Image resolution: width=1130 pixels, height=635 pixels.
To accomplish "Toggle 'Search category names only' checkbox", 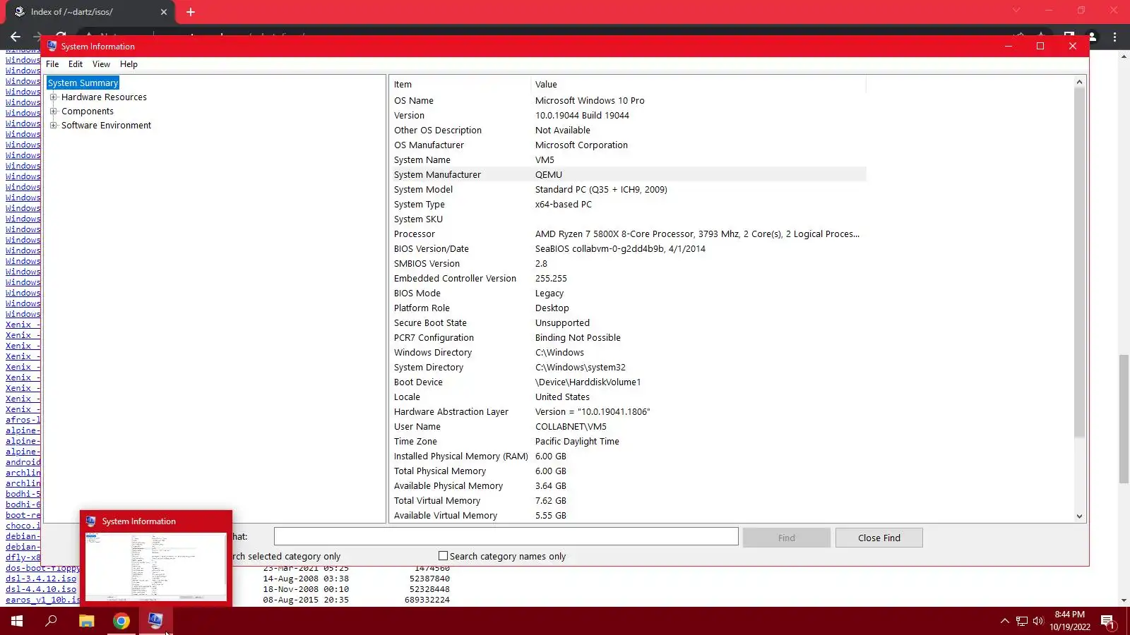I will 443,556.
